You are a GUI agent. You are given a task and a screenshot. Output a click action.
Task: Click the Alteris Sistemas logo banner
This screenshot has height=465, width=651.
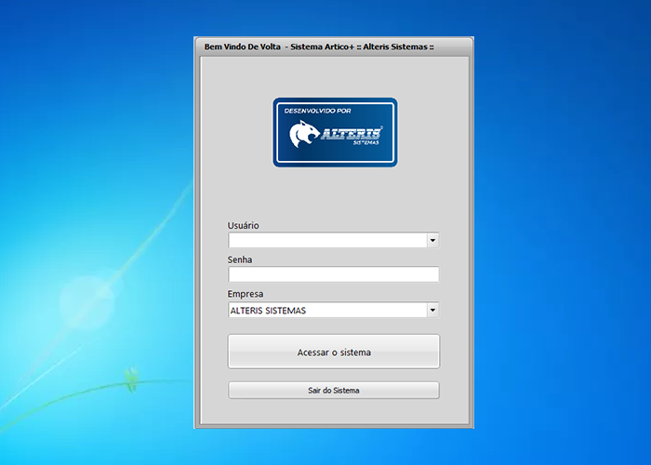[335, 132]
